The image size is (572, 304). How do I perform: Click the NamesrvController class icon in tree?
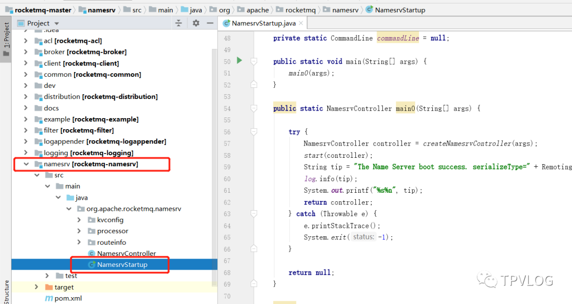(92, 253)
